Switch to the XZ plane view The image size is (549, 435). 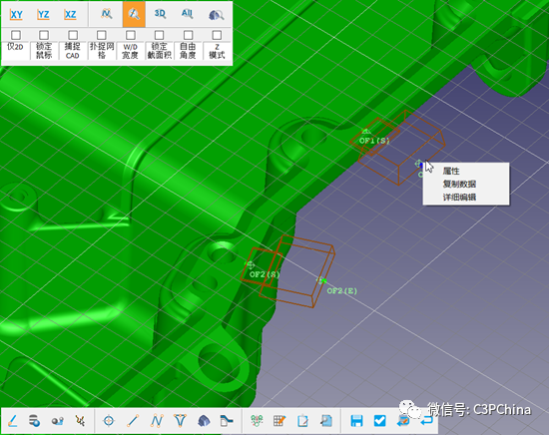point(71,14)
